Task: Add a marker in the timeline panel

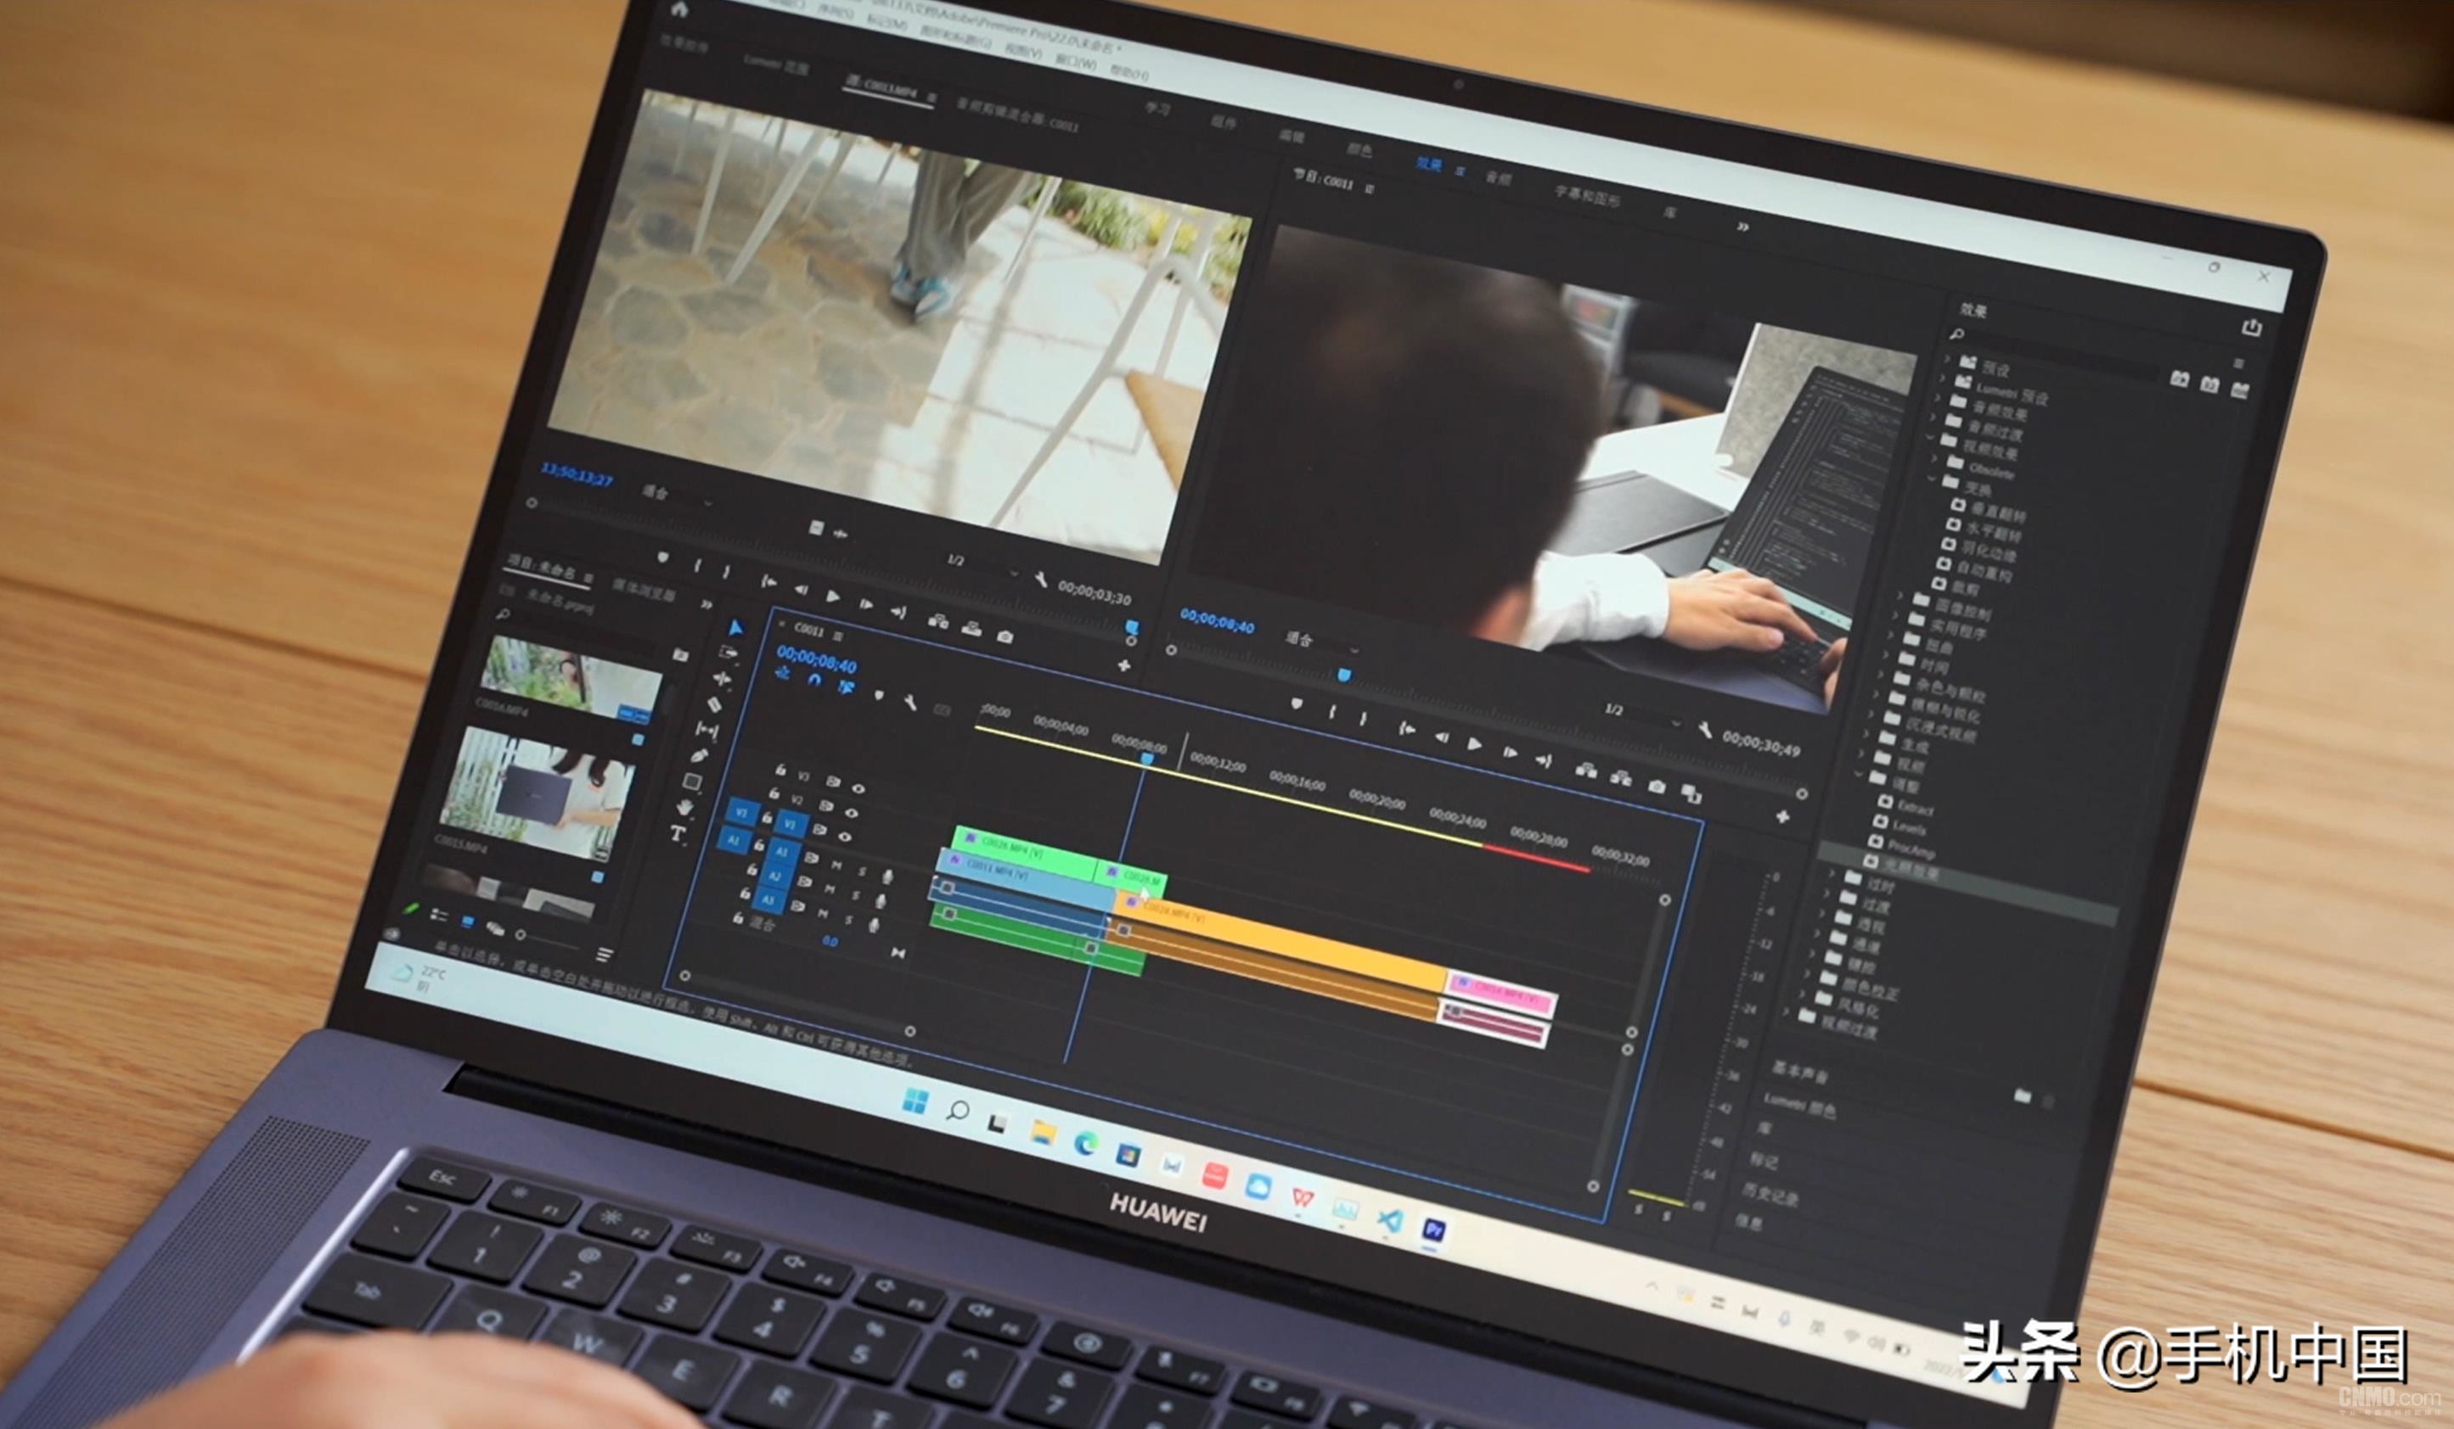Action: 878,695
